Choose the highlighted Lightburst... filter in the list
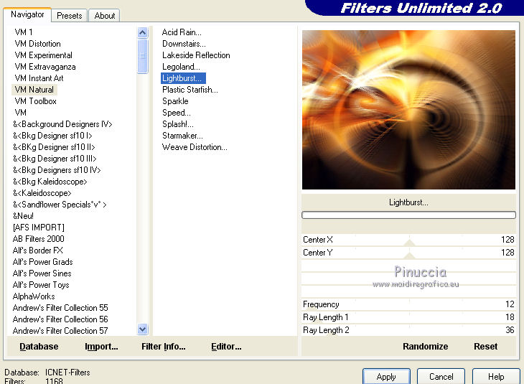524x384 pixels. point(183,78)
